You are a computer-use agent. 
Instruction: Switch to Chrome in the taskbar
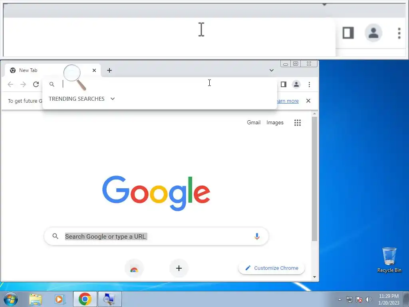(x=85, y=299)
